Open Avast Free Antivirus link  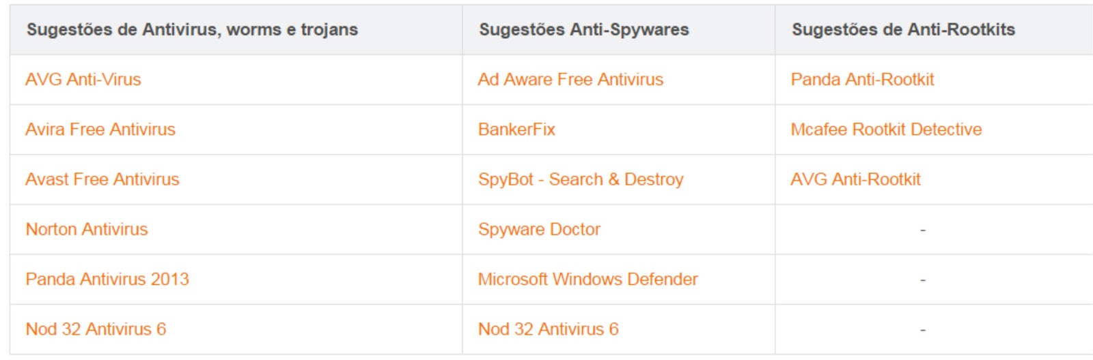[x=102, y=179]
